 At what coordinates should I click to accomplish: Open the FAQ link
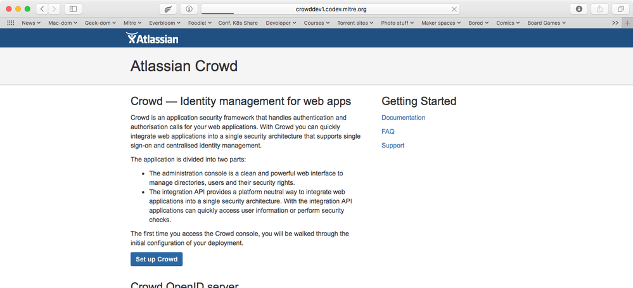coord(388,132)
